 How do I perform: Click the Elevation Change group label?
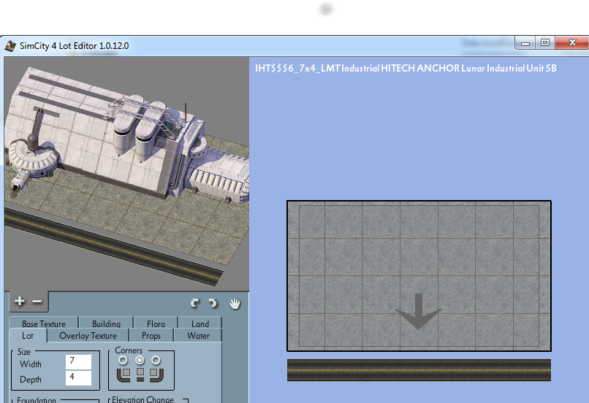click(x=142, y=399)
